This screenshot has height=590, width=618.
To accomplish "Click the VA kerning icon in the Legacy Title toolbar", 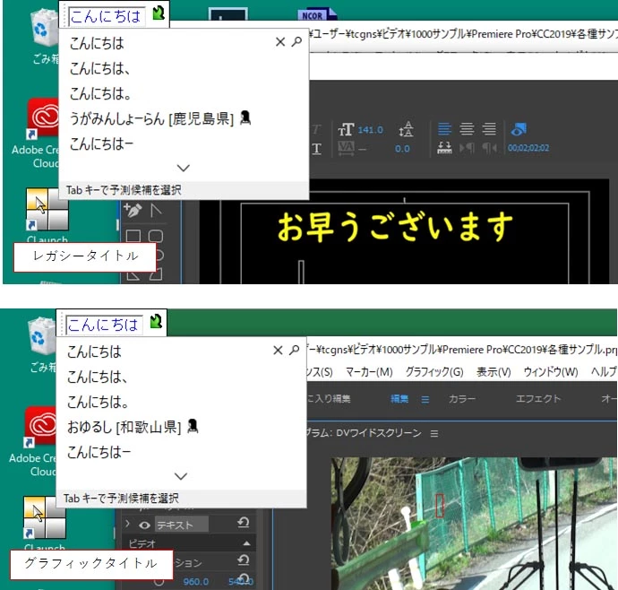I will pyautogui.click(x=346, y=148).
